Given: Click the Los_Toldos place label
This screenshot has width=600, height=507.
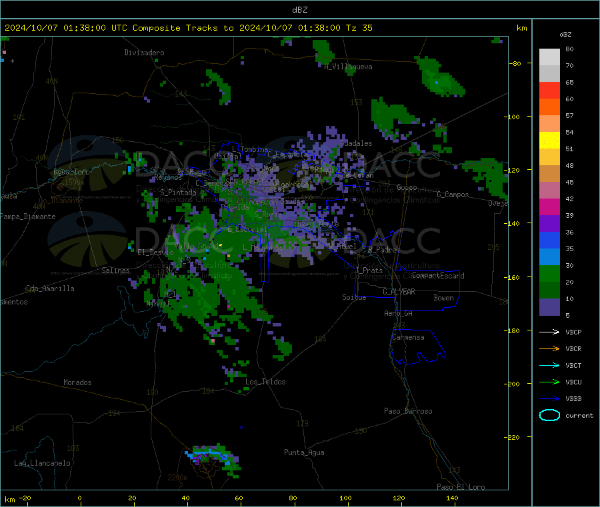Looking at the screenshot, I should pyautogui.click(x=265, y=382).
